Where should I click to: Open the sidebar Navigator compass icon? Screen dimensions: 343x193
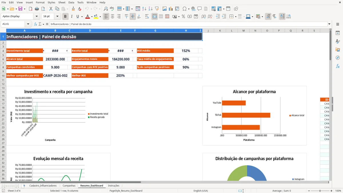(338, 58)
